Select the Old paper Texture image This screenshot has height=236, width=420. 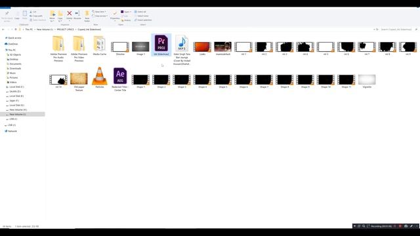[79, 79]
